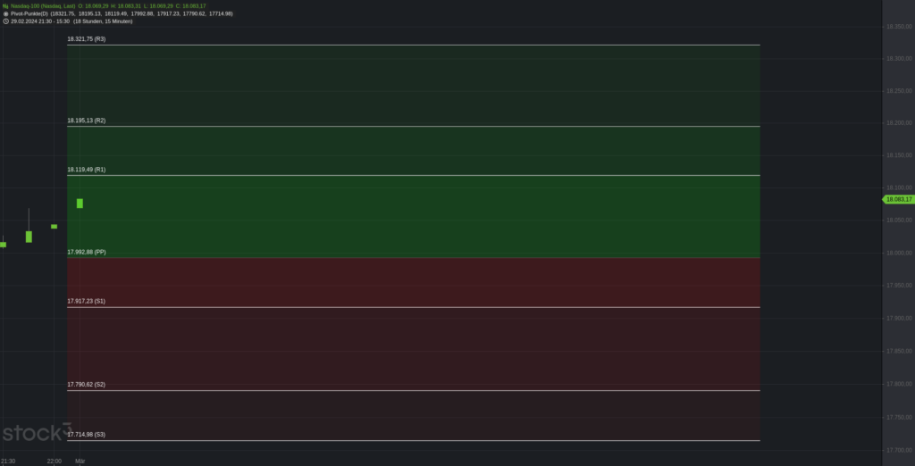Open the Nasdaq-100 (Nasdaq, Last) legend label
This screenshot has width=915, height=466.
pyautogui.click(x=43, y=6)
